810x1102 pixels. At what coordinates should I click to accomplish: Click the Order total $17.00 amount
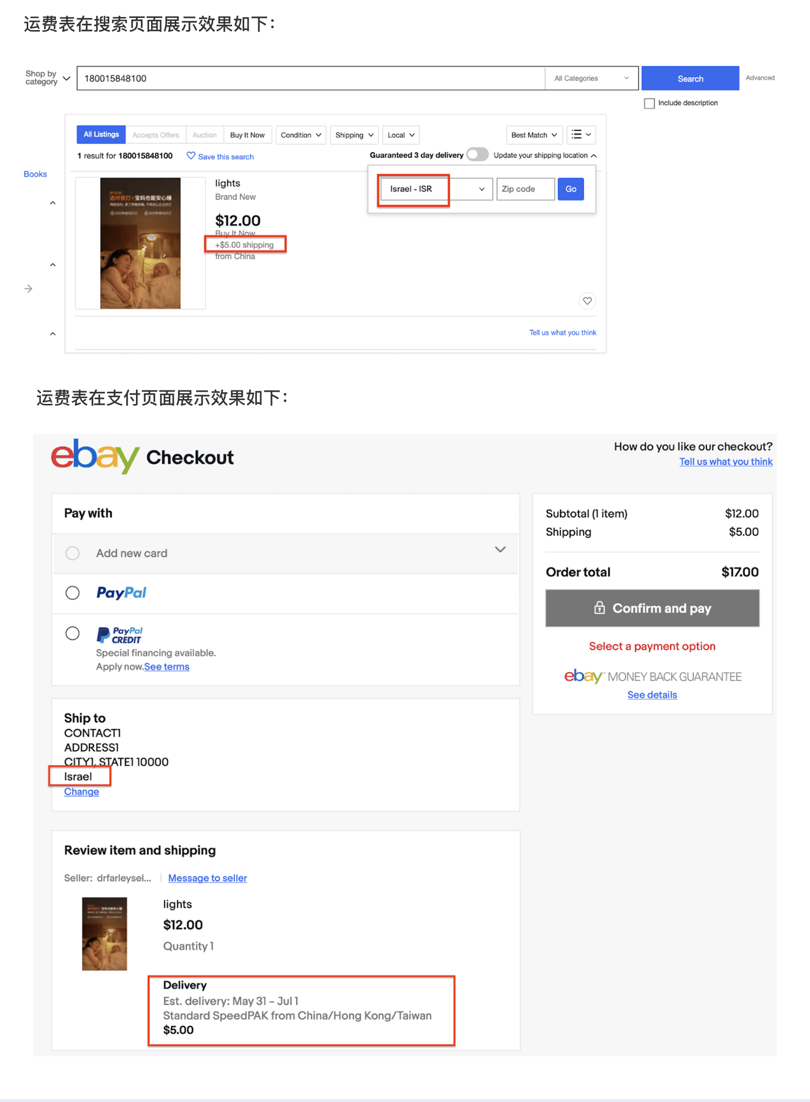click(x=740, y=571)
